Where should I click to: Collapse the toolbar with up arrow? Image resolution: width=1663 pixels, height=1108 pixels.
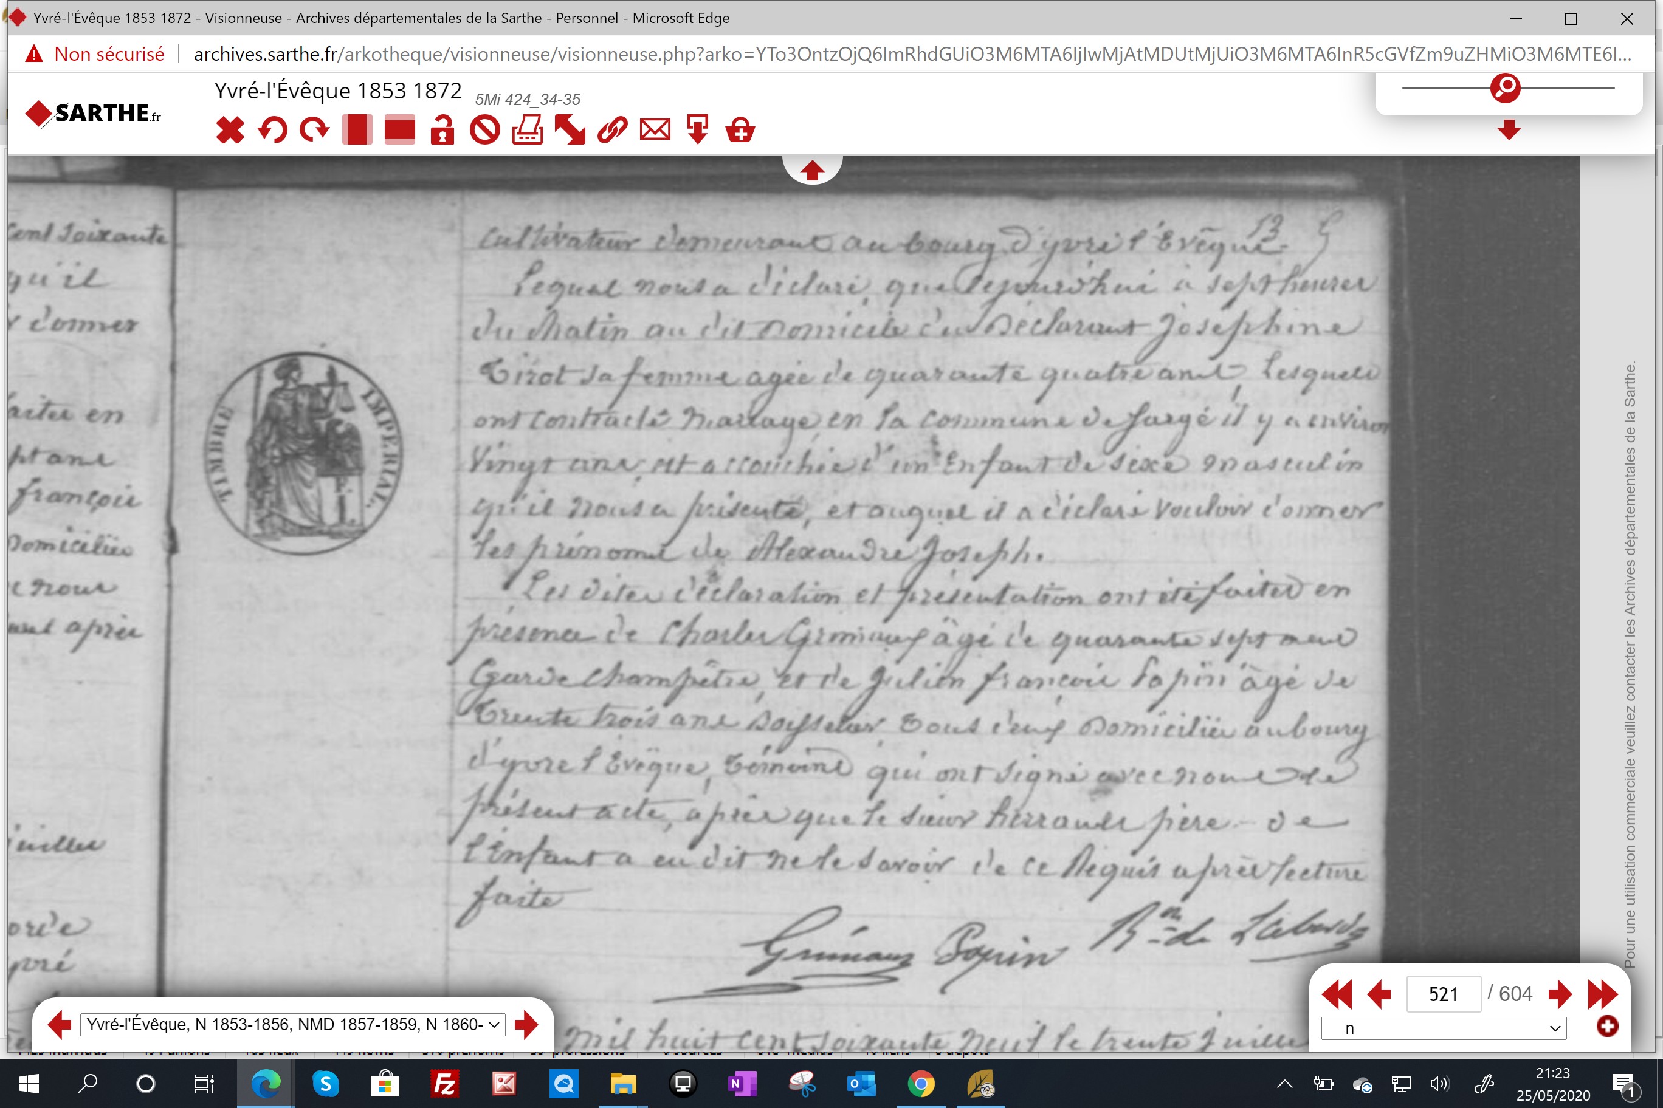click(x=811, y=170)
